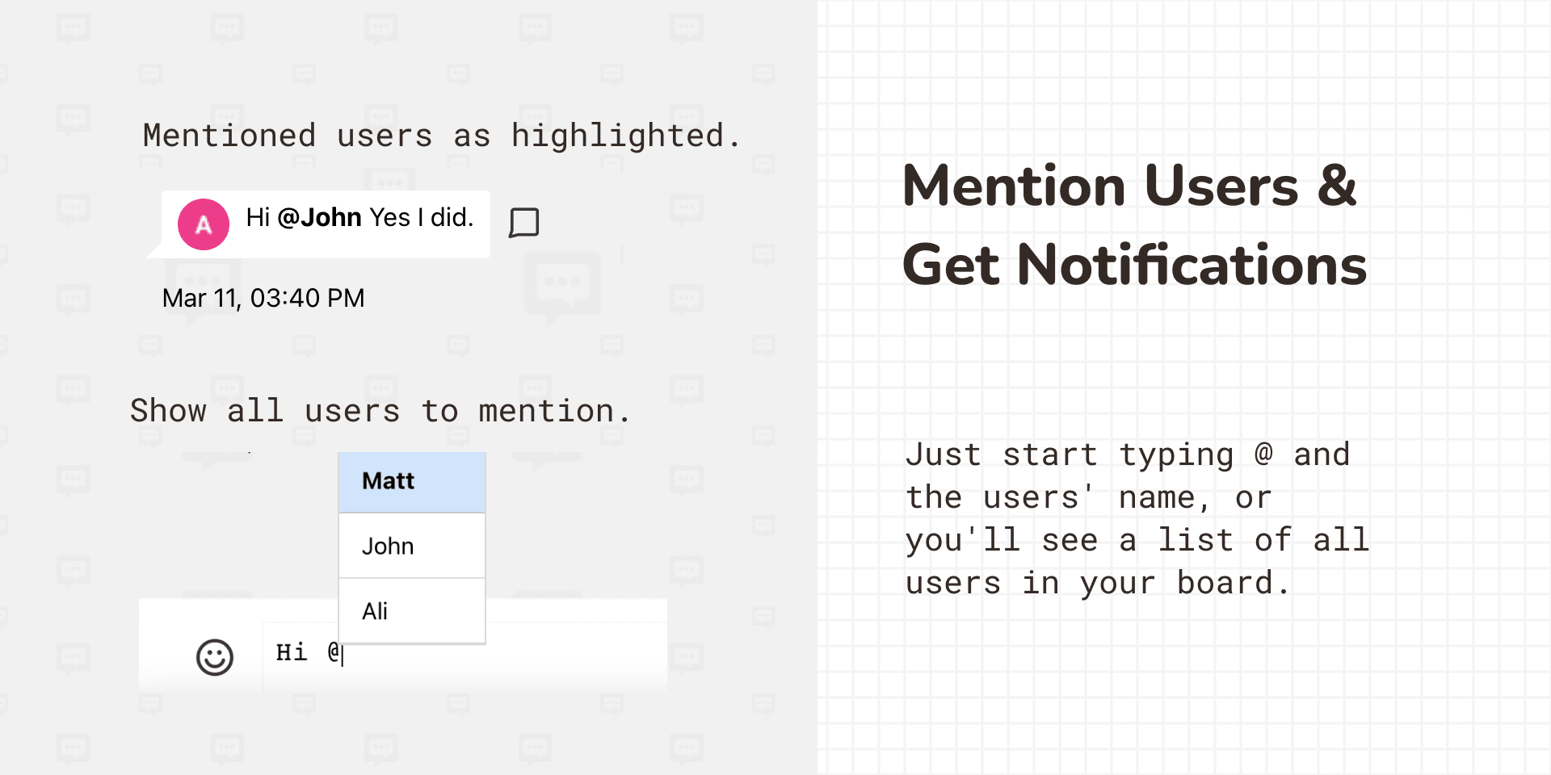
Task: Open the smiley emoji picker
Action: coord(215,657)
